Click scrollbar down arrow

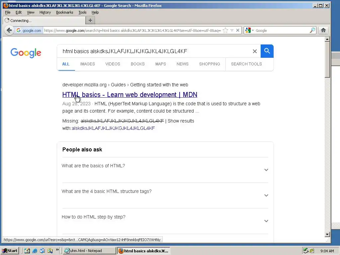coord(327,234)
